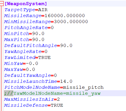Click the MissileDefense TRUE value
This screenshot has height=111, width=126.
pos(57,105)
